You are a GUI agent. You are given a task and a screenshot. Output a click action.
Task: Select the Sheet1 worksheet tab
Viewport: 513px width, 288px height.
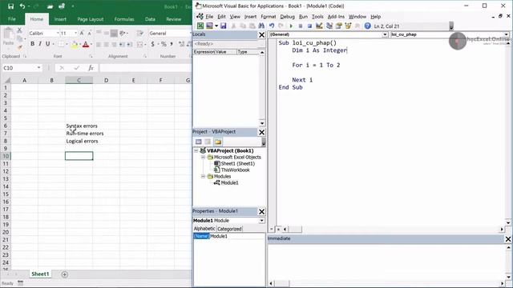40,274
